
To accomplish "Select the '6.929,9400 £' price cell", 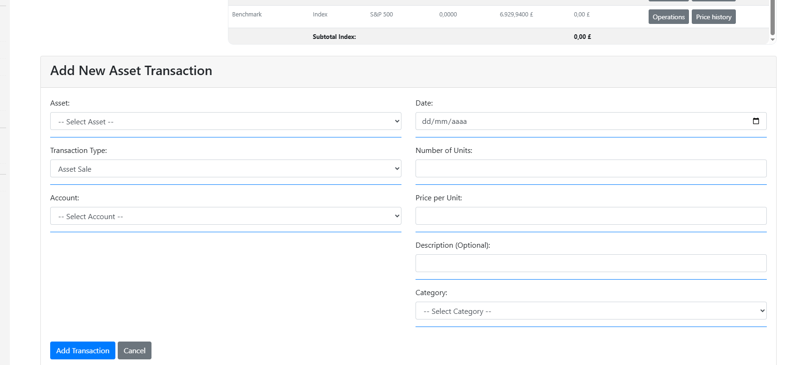I will tap(516, 15).
